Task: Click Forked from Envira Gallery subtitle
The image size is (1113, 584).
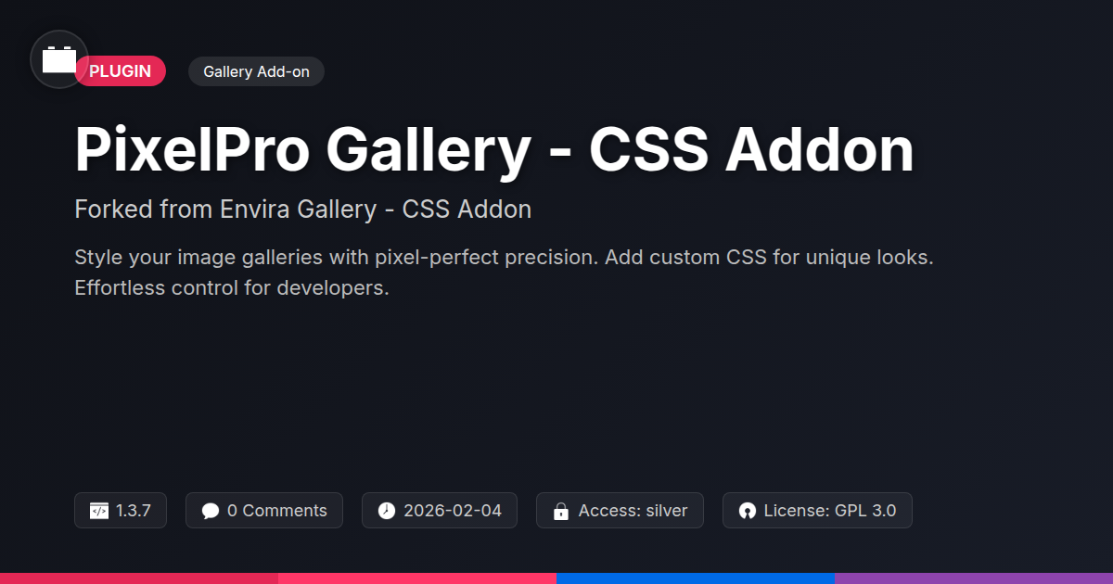Action: click(x=302, y=209)
